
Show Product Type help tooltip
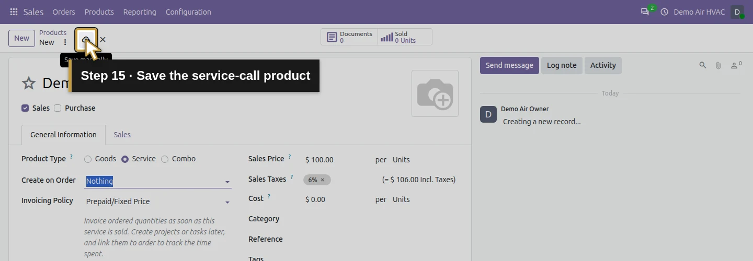(x=71, y=157)
